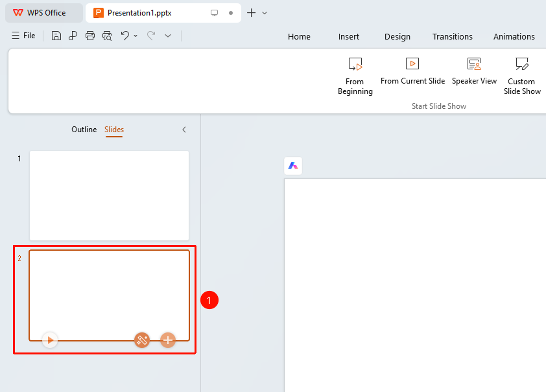
Task: Open the Design ribbon tab
Action: tap(398, 36)
